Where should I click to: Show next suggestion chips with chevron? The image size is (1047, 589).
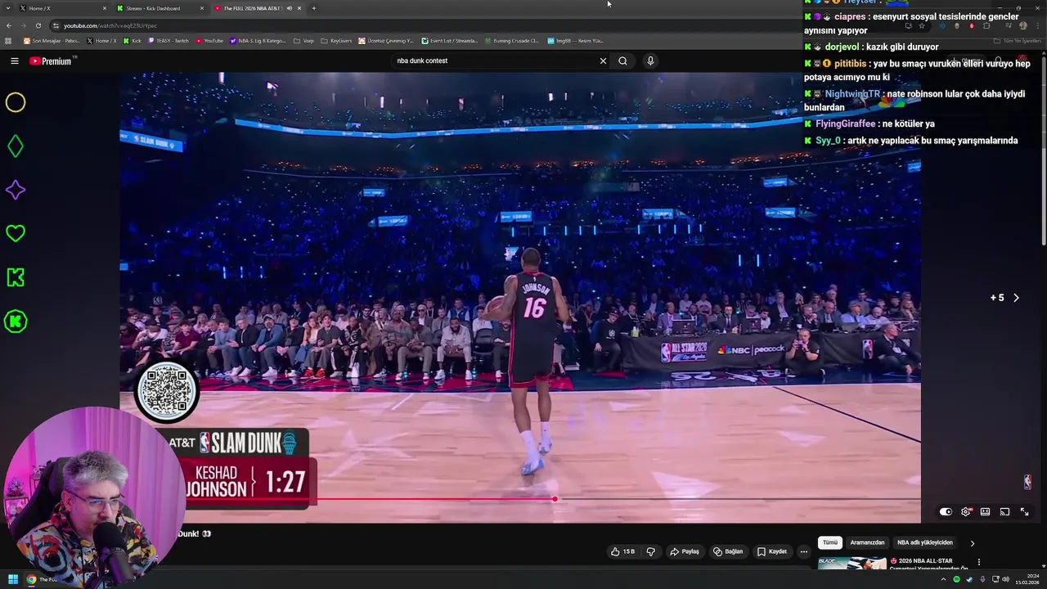(973, 542)
